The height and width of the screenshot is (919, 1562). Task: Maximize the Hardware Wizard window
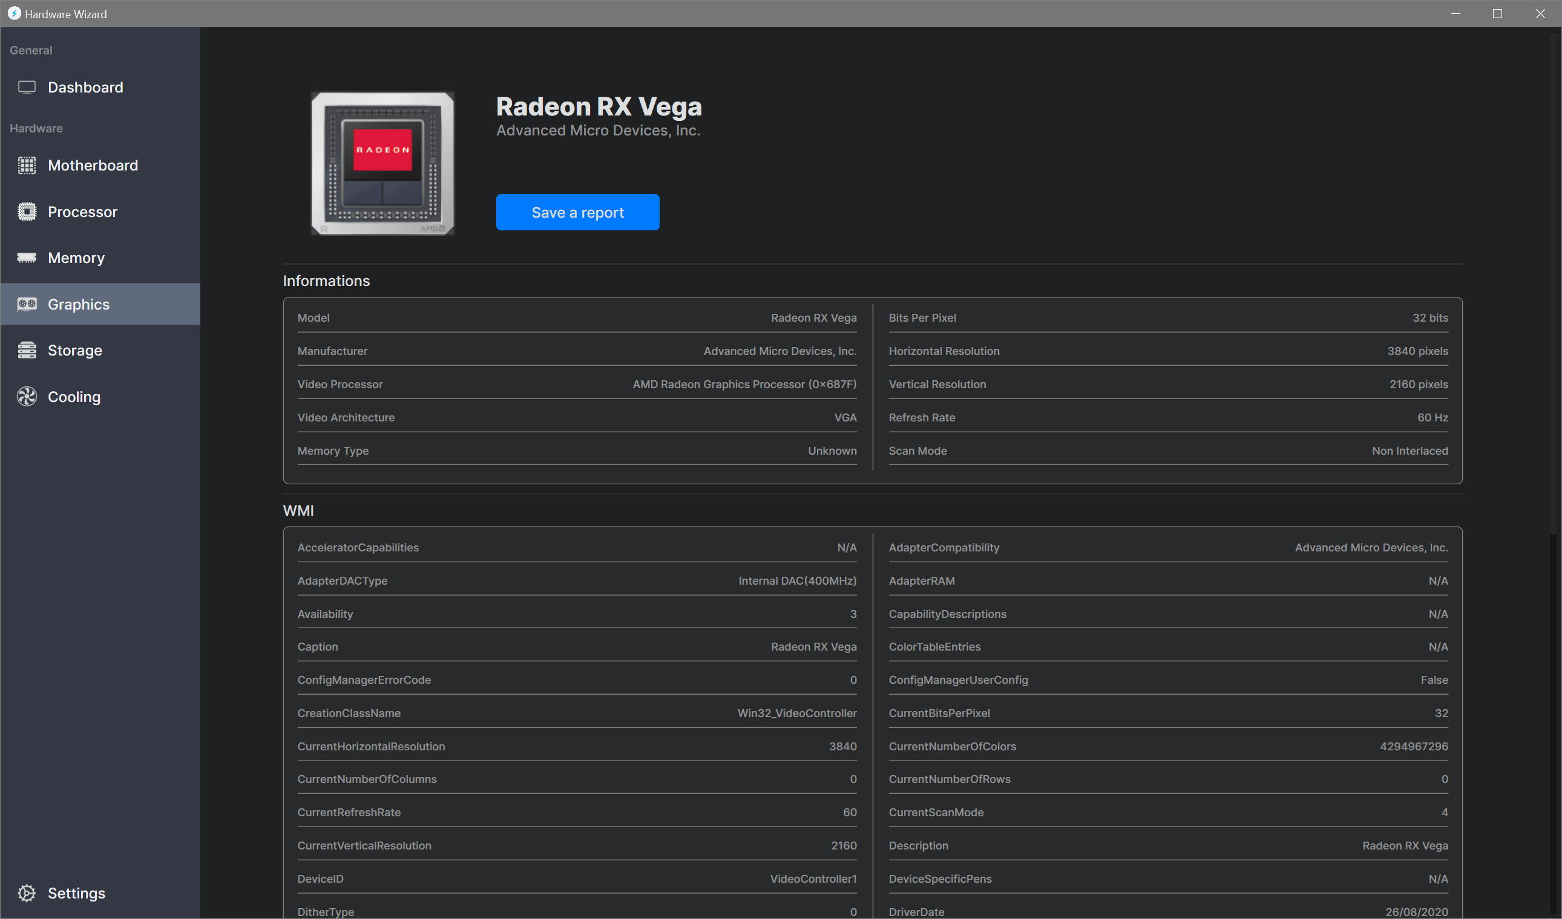(1497, 14)
